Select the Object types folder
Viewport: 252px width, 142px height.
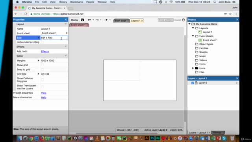(x=206, y=44)
